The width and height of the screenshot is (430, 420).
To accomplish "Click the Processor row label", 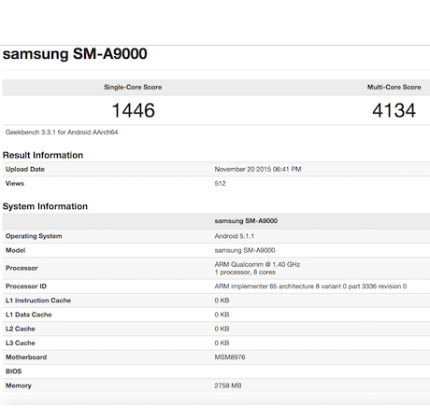I will click(x=21, y=268).
